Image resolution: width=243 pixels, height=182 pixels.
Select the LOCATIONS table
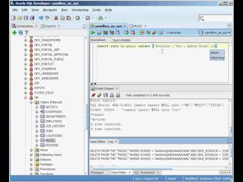(54, 135)
